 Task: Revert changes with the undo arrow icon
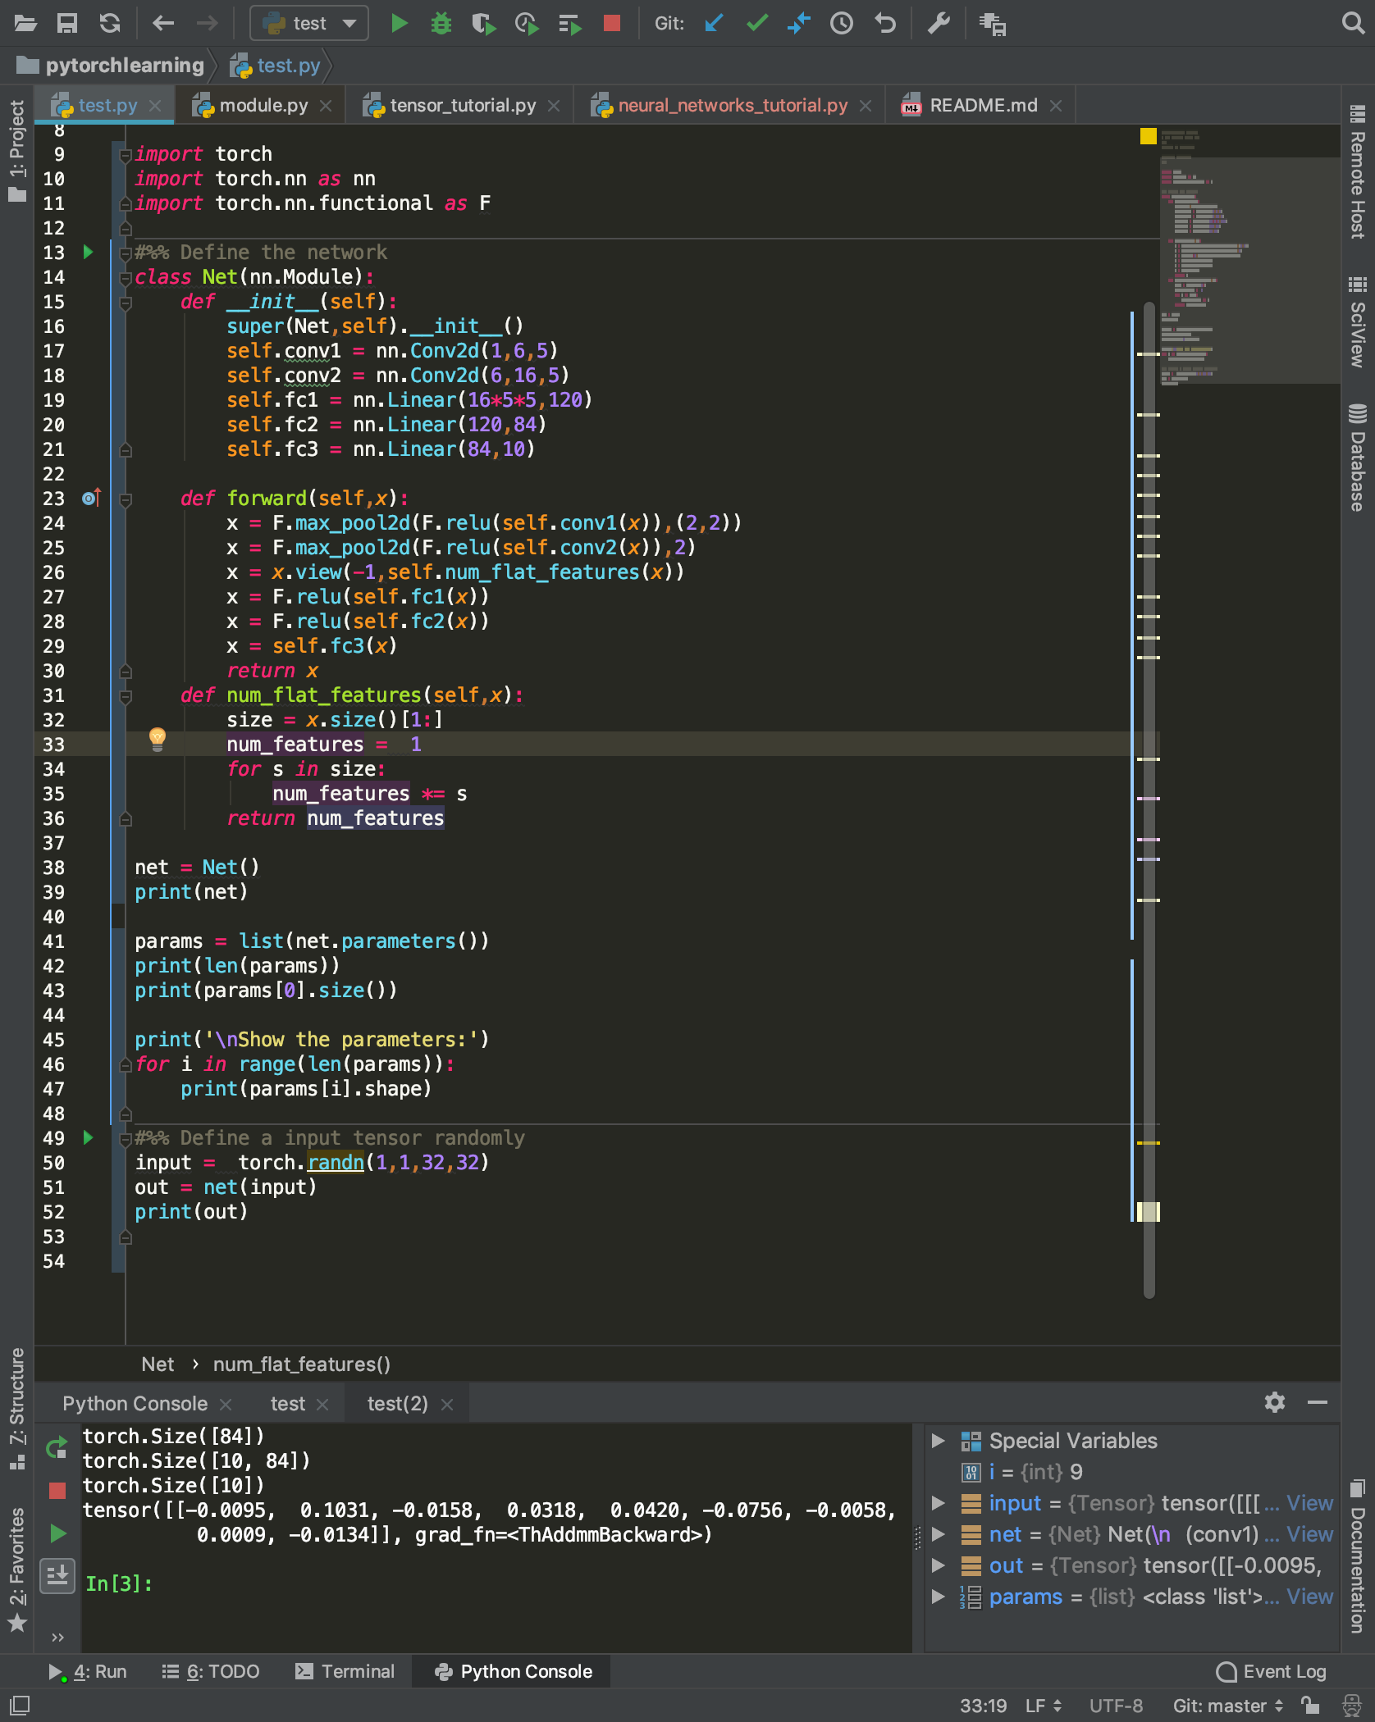pyautogui.click(x=884, y=23)
